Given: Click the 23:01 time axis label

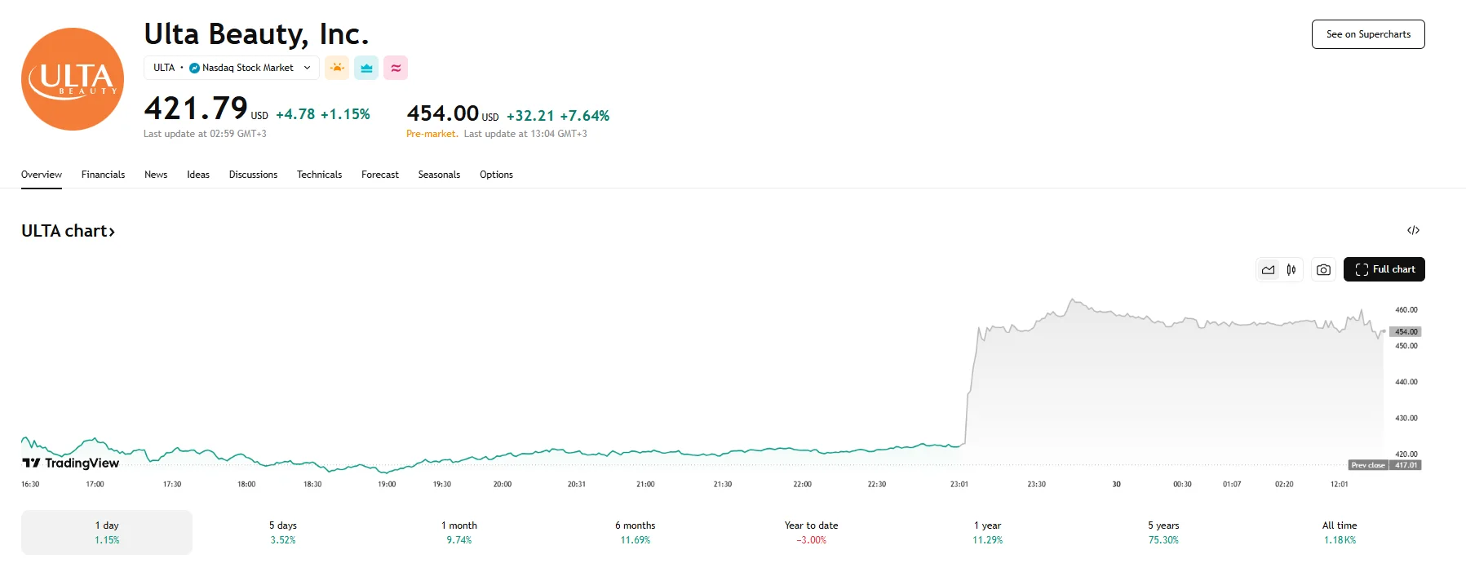Looking at the screenshot, I should [959, 484].
